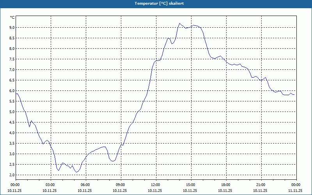The height and width of the screenshot is (195, 312).
Task: Click the 10.11.25 date under 18:00
Action: [x=225, y=190]
